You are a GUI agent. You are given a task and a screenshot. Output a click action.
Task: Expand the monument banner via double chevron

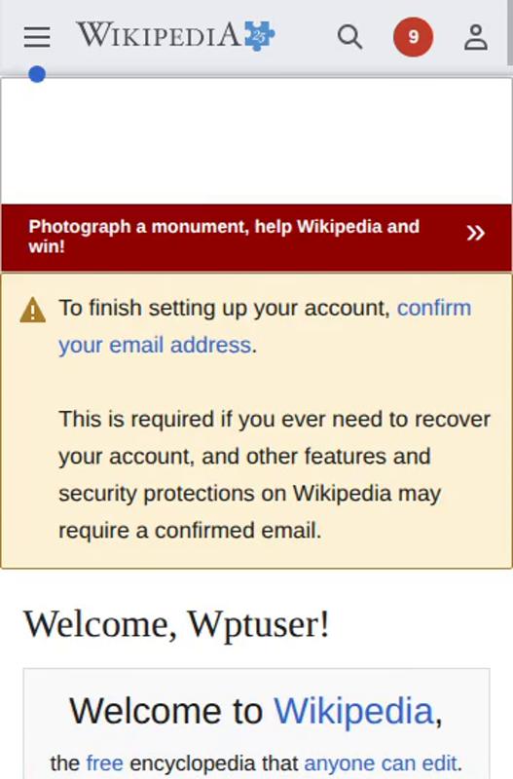coord(475,233)
